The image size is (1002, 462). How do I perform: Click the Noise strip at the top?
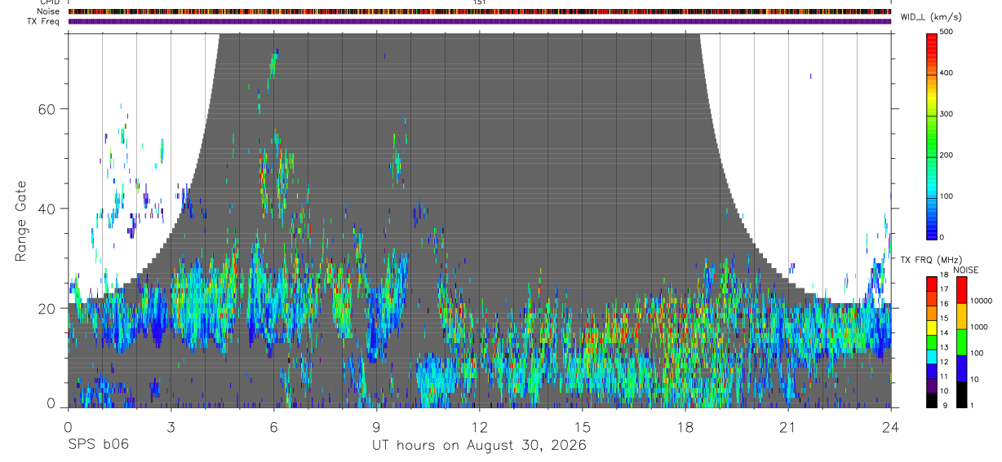tap(480, 11)
